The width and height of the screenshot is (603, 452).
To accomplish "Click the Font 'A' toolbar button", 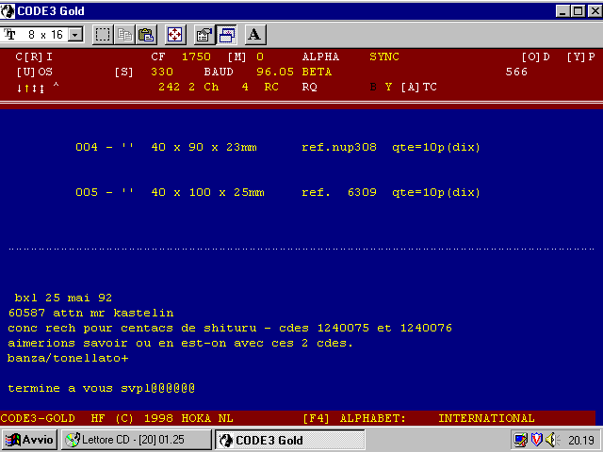I will pyautogui.click(x=254, y=35).
